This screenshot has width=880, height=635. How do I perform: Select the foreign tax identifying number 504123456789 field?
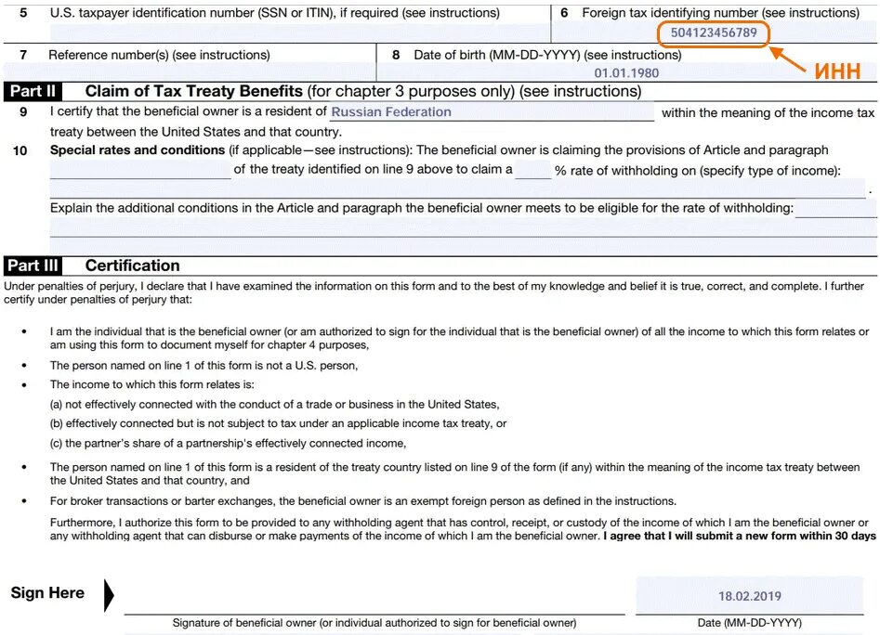pos(714,32)
